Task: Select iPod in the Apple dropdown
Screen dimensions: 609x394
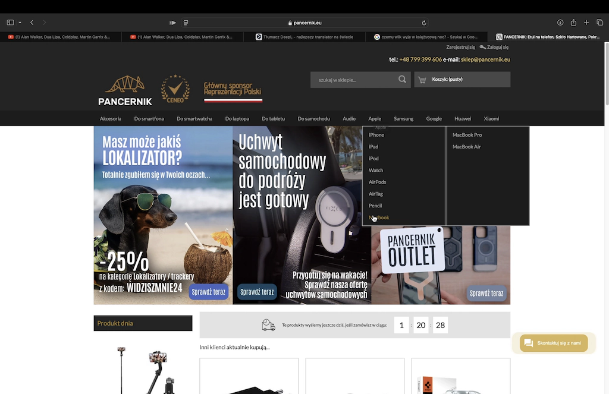Action: tap(373, 159)
